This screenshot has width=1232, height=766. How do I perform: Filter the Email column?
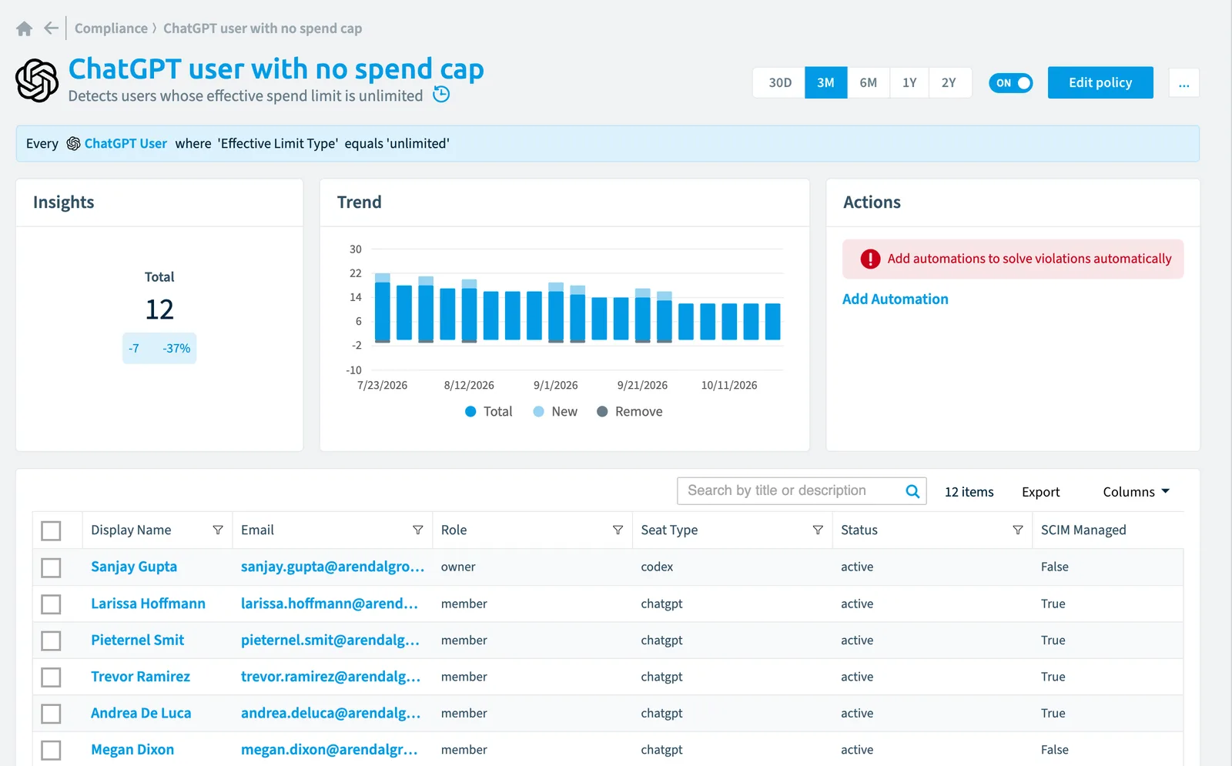[418, 530]
